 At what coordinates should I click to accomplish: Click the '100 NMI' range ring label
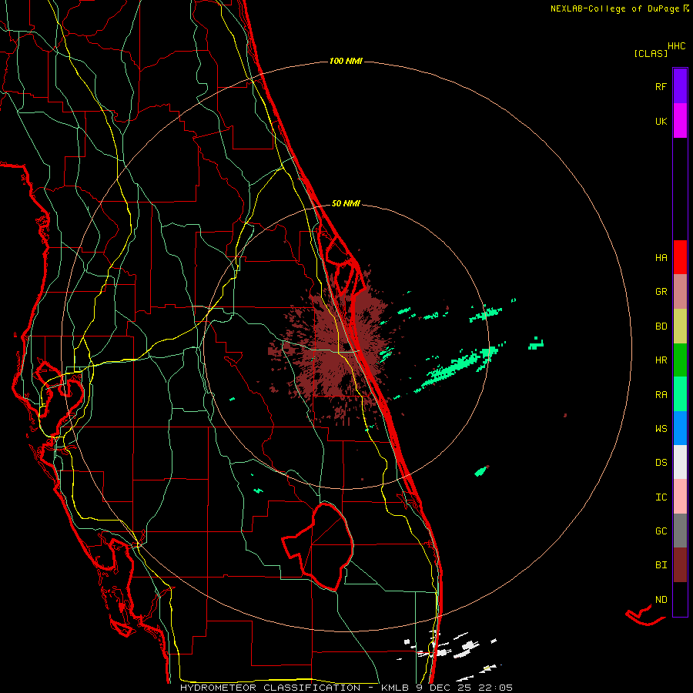(x=346, y=61)
